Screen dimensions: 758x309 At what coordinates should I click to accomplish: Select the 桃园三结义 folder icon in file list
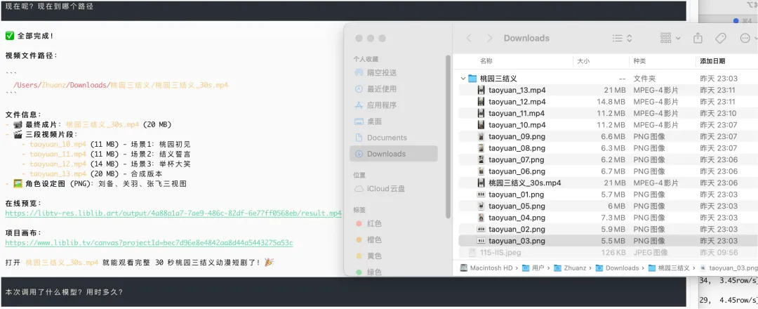pos(472,79)
